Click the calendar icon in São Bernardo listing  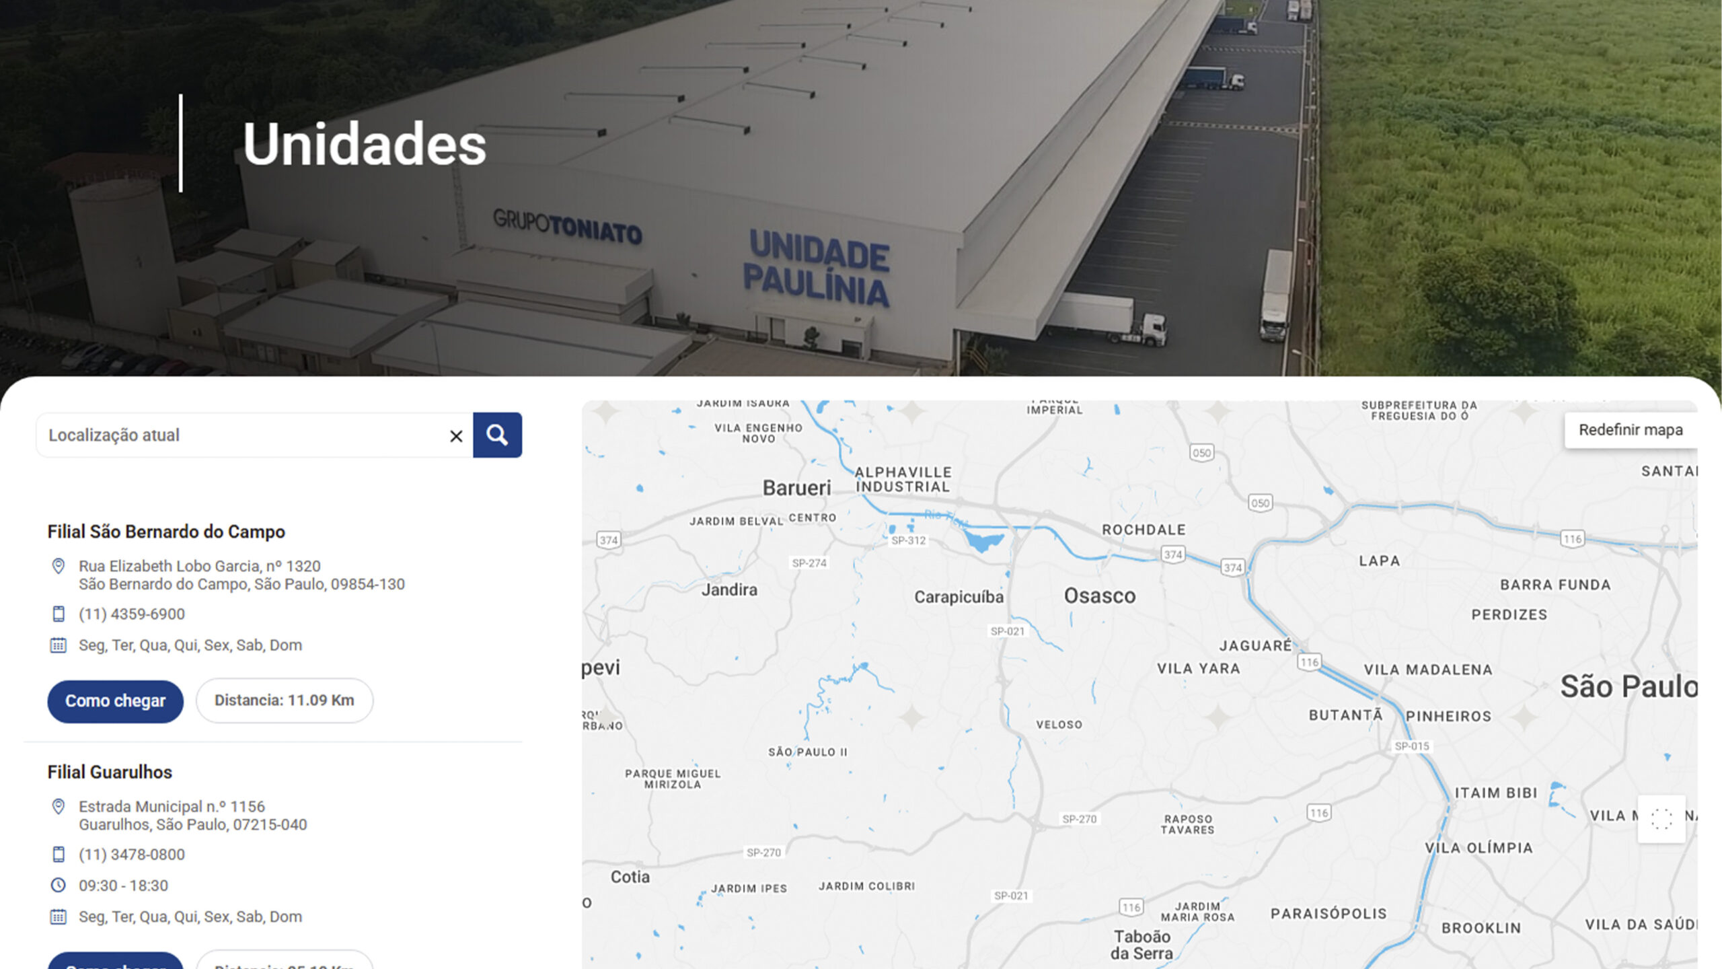click(x=59, y=645)
